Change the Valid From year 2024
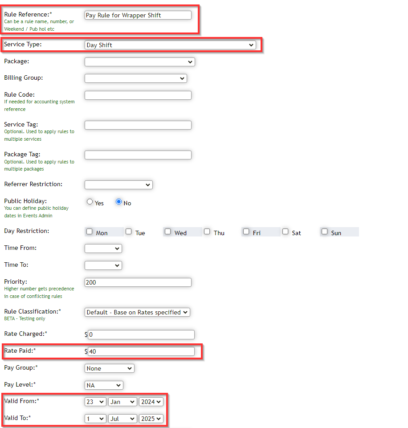Viewport: 408px width, 428px height. pyautogui.click(x=151, y=401)
